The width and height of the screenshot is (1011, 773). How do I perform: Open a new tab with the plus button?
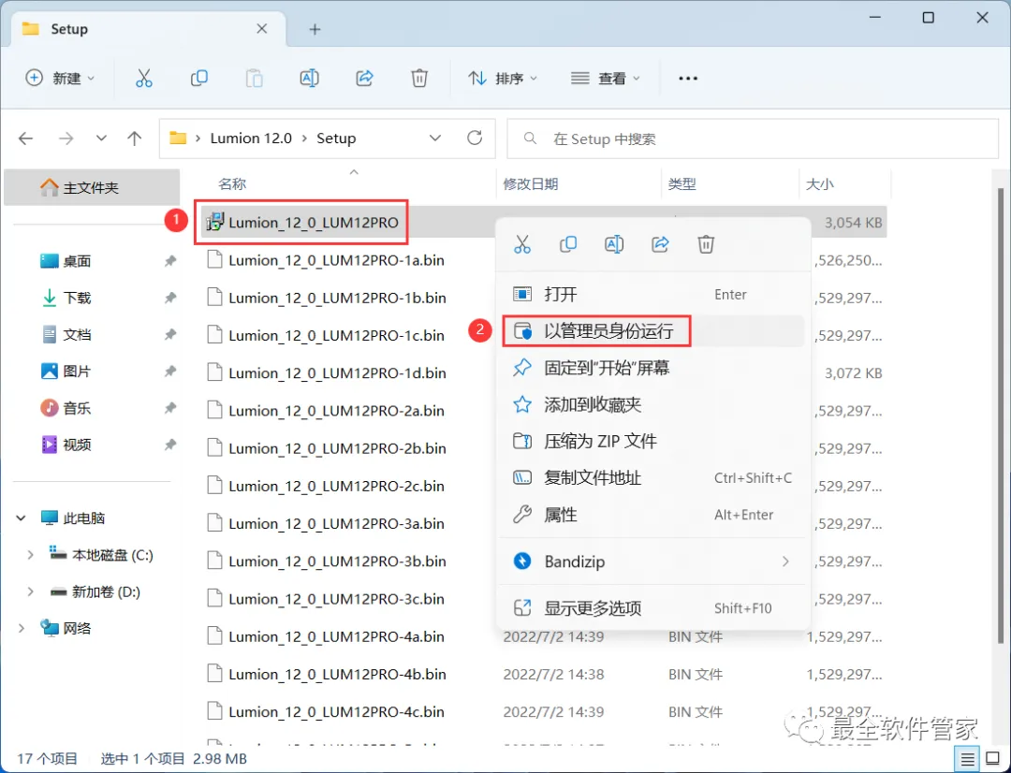tap(315, 29)
